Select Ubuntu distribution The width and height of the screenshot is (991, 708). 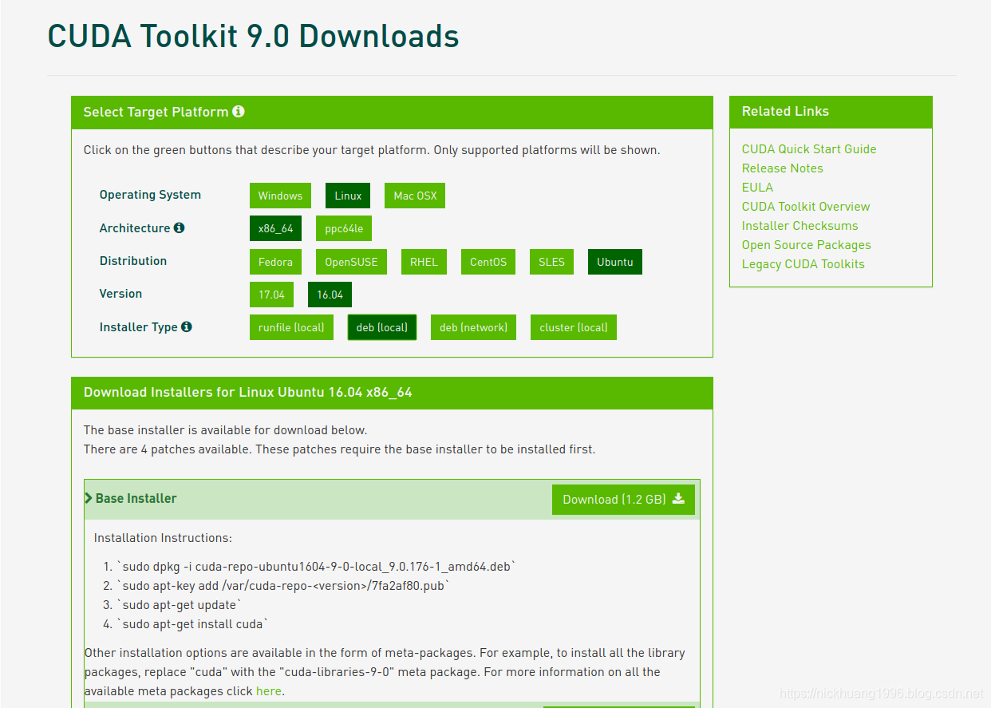pyautogui.click(x=615, y=262)
